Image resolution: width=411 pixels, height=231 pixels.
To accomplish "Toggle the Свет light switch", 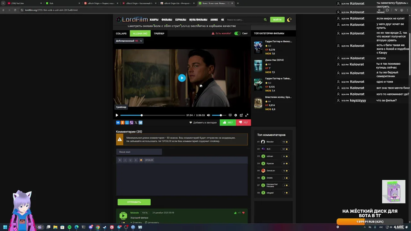I will [237, 33].
